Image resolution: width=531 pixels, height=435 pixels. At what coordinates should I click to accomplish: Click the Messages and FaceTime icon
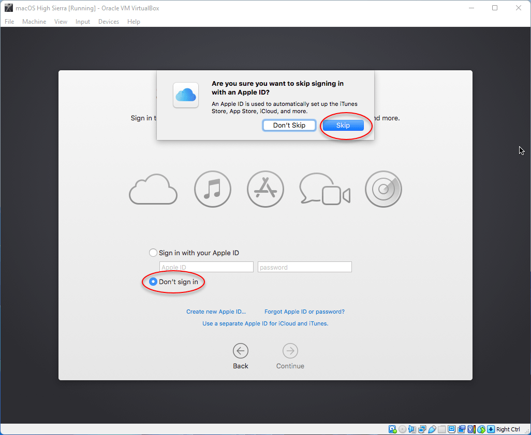pyautogui.click(x=325, y=189)
